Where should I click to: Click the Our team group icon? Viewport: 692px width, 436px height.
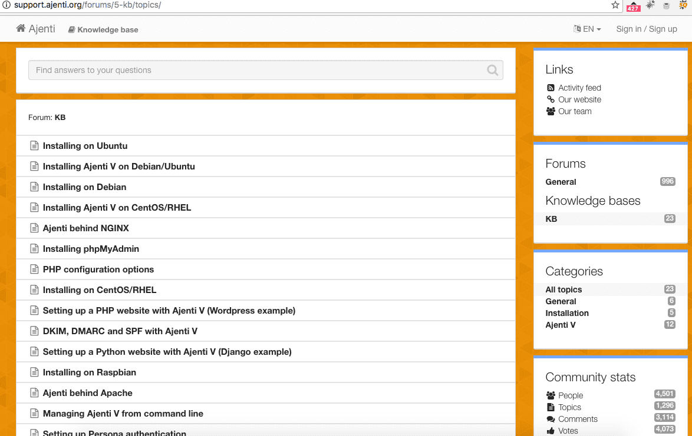(x=551, y=111)
